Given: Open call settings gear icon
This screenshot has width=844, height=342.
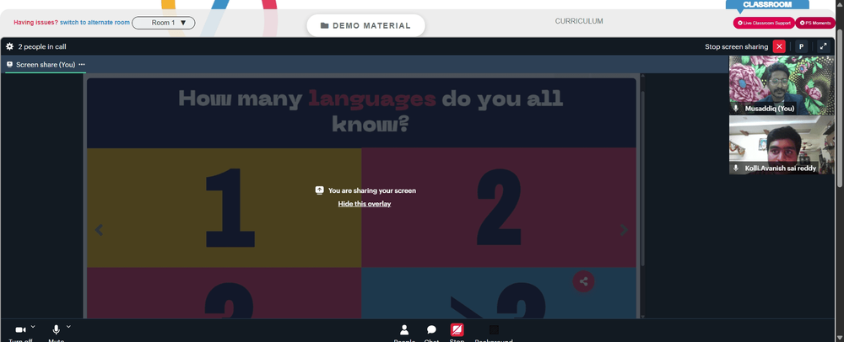Looking at the screenshot, I should tap(9, 46).
